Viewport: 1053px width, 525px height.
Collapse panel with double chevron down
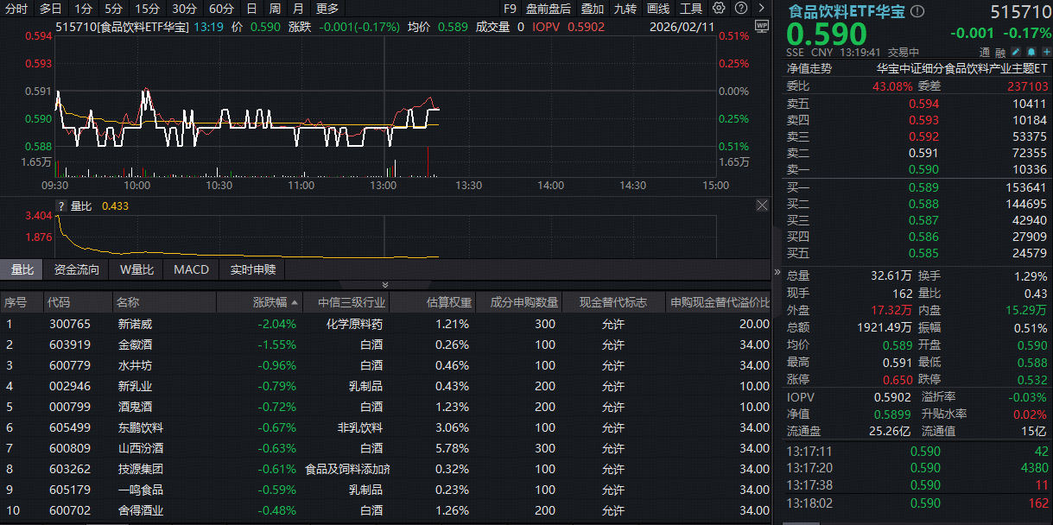coord(385,284)
